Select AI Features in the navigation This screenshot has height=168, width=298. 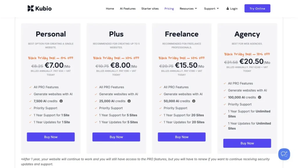click(x=127, y=8)
